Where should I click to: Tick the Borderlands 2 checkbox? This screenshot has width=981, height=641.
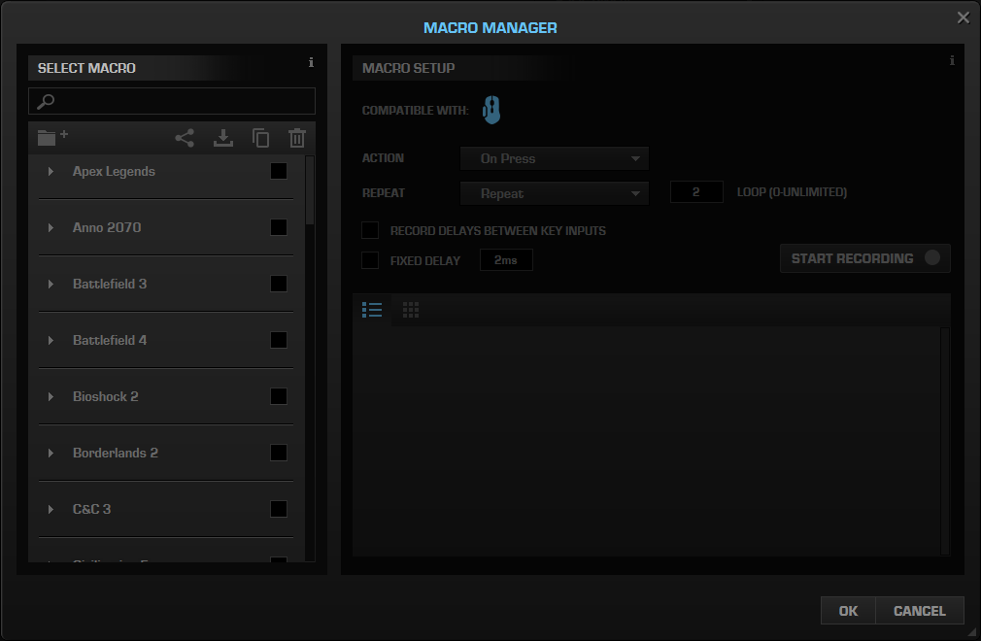click(x=279, y=453)
